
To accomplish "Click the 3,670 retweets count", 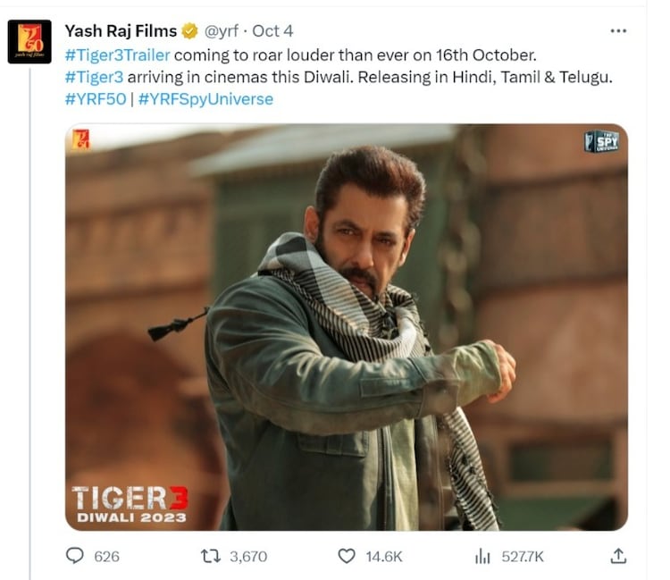I will tap(248, 556).
